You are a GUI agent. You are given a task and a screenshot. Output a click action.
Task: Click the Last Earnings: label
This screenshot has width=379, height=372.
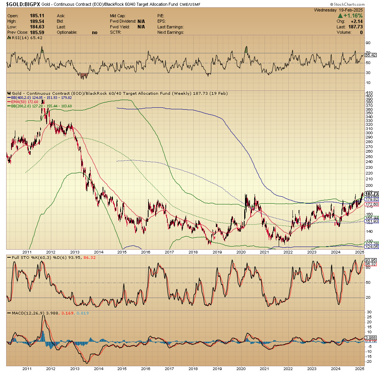pos(171,27)
